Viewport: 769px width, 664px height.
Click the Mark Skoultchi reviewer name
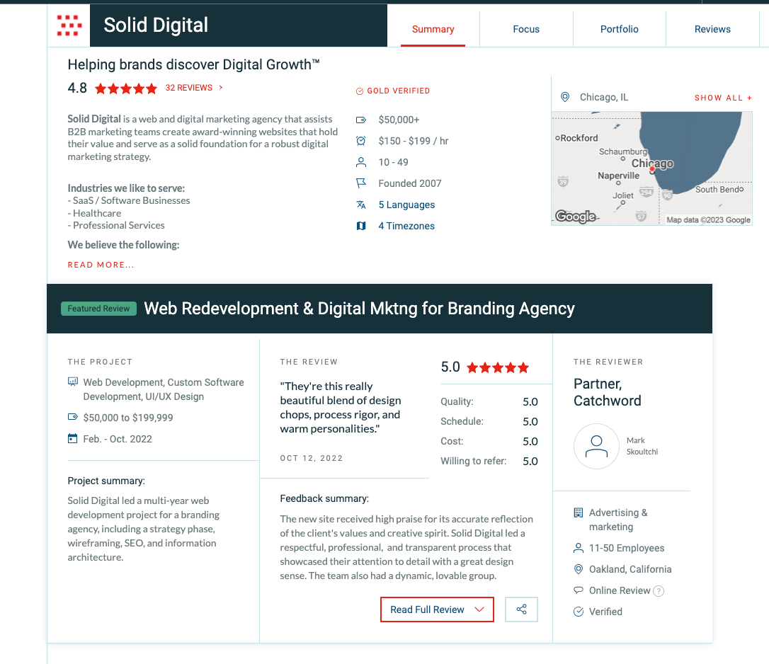(x=642, y=446)
